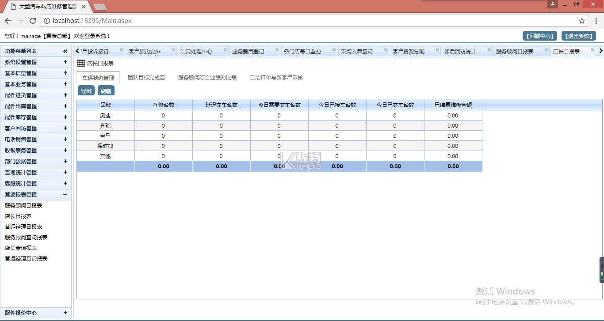The height and width of the screenshot is (321, 604).
Task: Expand the 配件库存管理 menu section
Action: click(65, 117)
